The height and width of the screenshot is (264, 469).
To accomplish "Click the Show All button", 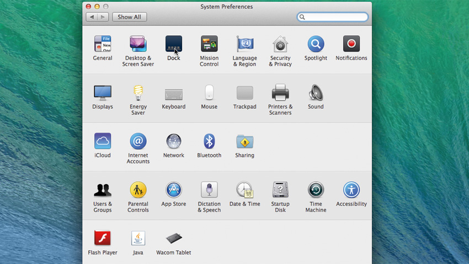I will 130,17.
